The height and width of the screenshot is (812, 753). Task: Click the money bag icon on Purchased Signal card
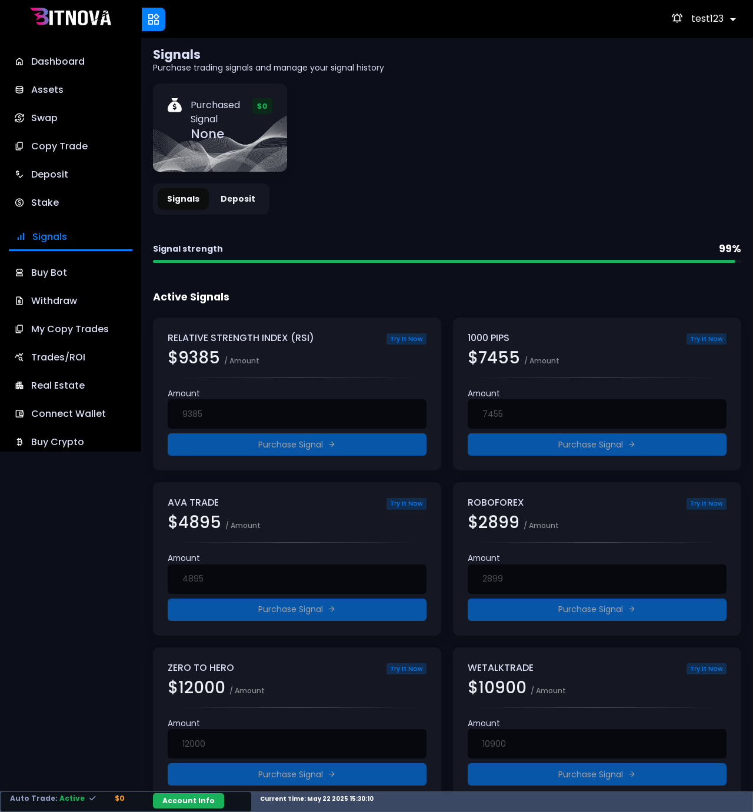175,105
